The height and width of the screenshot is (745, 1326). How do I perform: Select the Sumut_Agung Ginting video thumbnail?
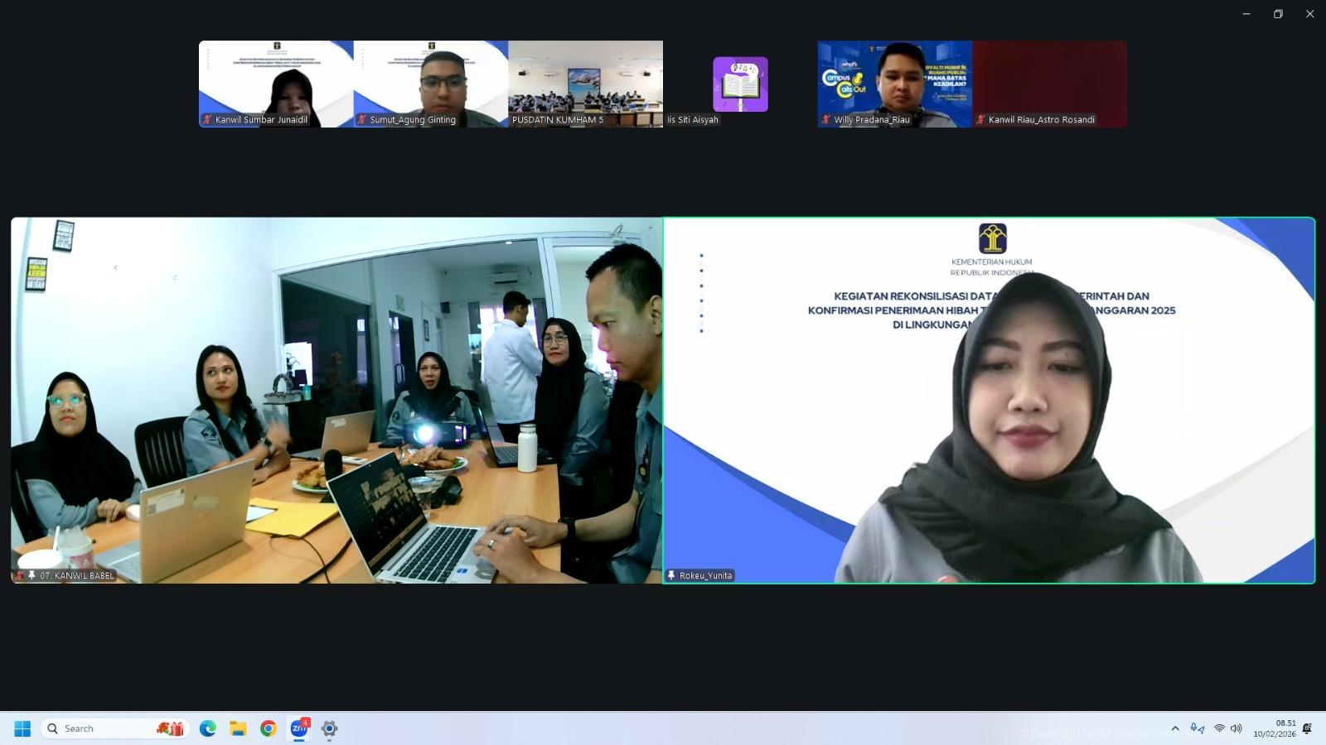click(x=430, y=83)
